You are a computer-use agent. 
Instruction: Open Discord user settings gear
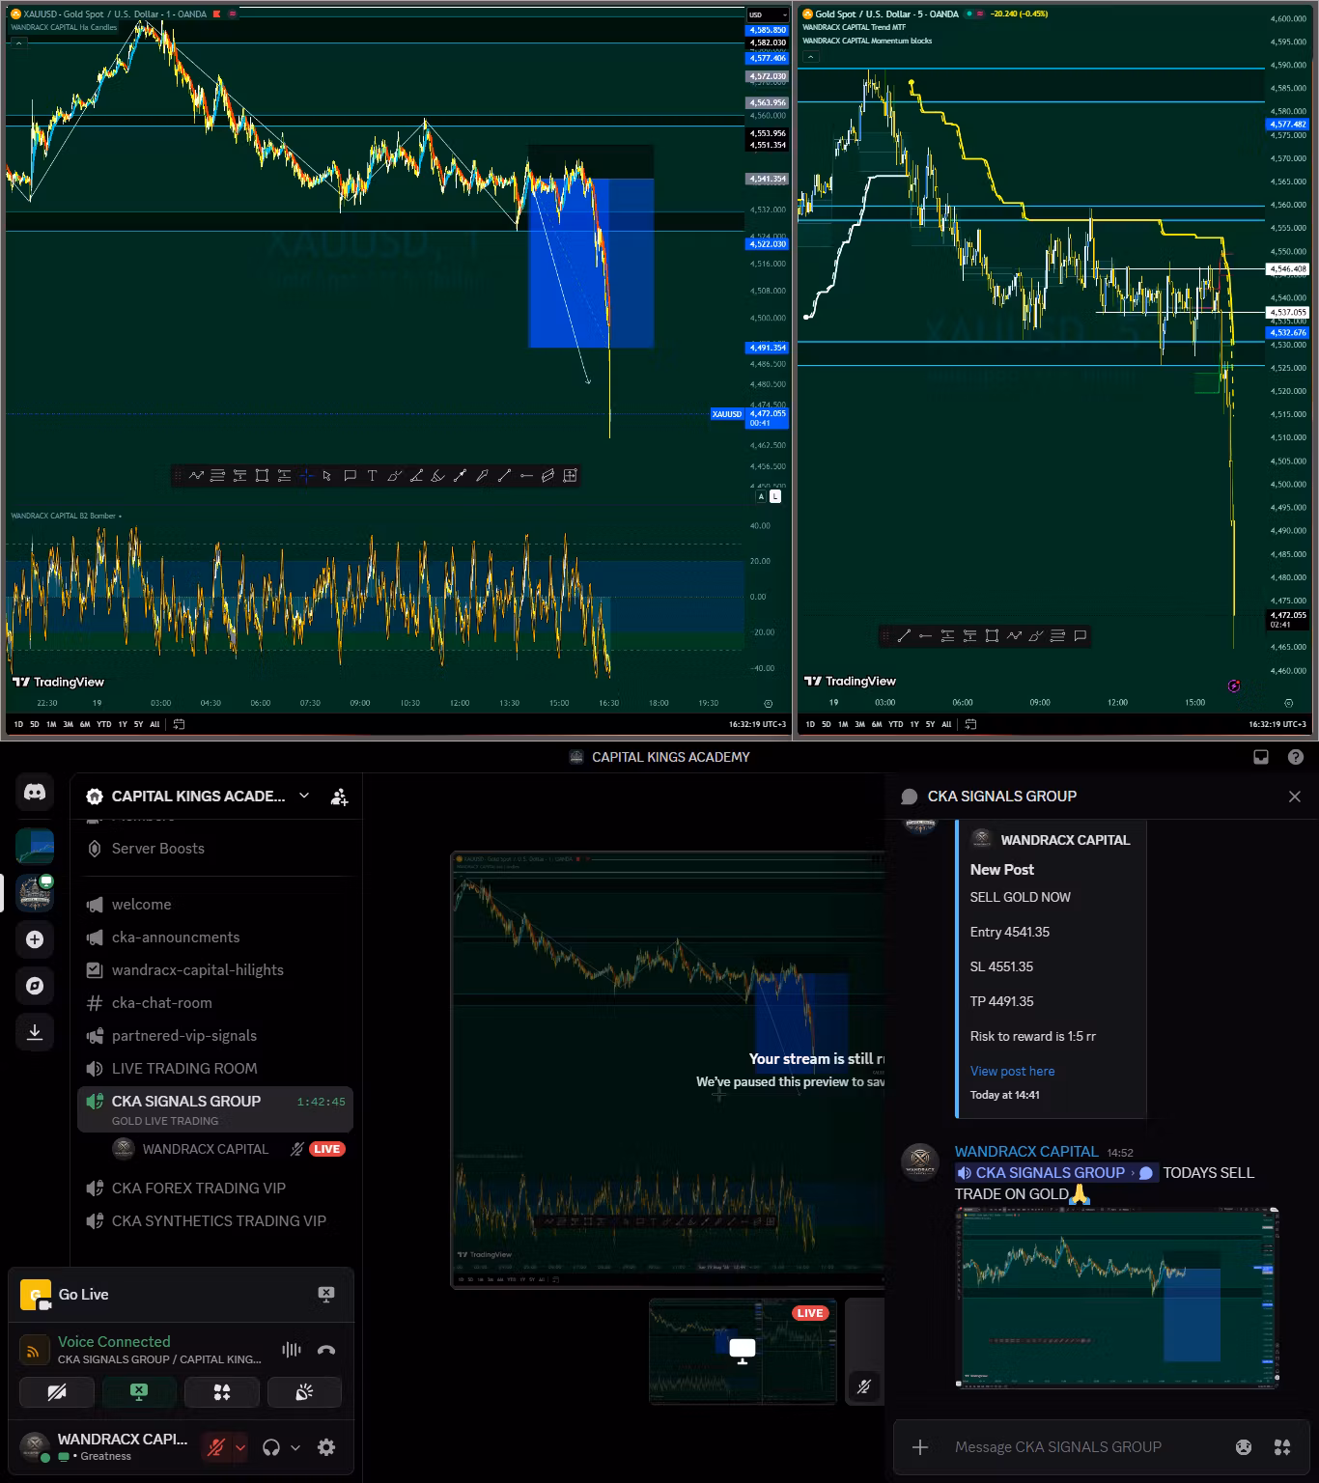click(326, 1446)
